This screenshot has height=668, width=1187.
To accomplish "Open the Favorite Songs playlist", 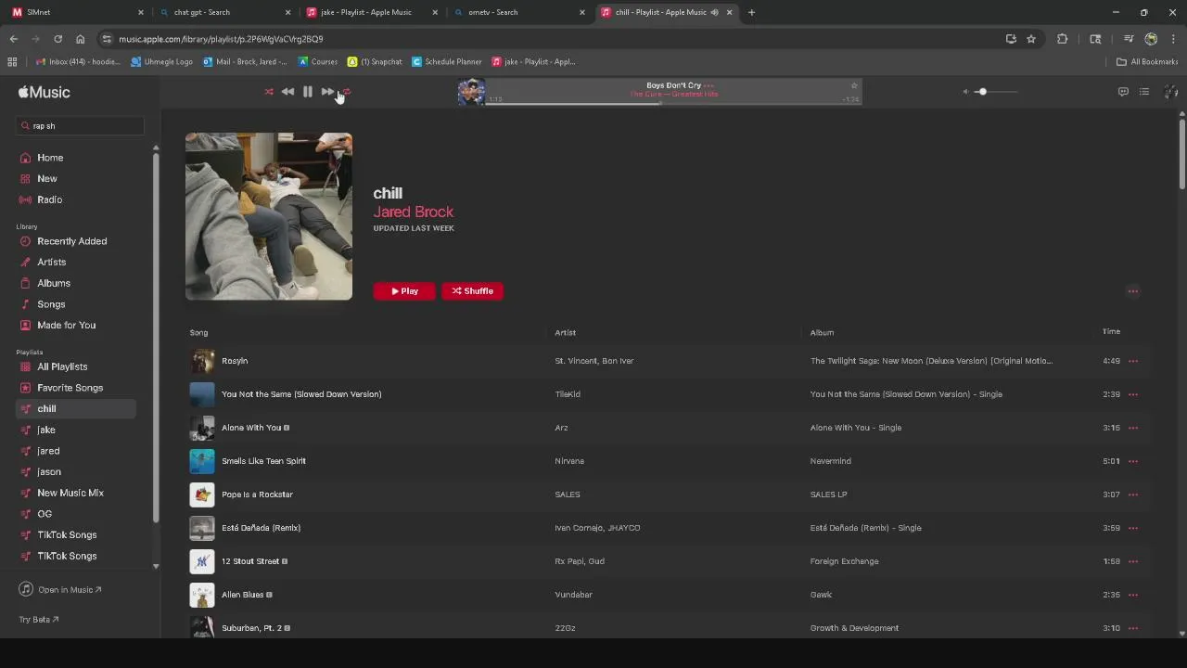I will (x=70, y=388).
